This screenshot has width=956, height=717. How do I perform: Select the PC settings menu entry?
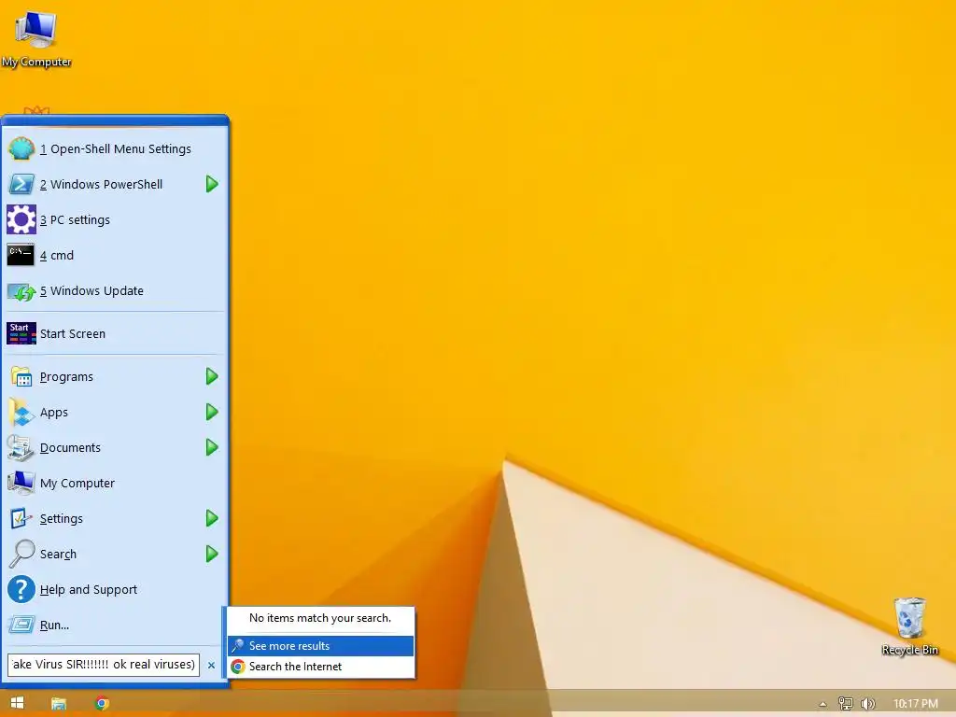point(115,219)
